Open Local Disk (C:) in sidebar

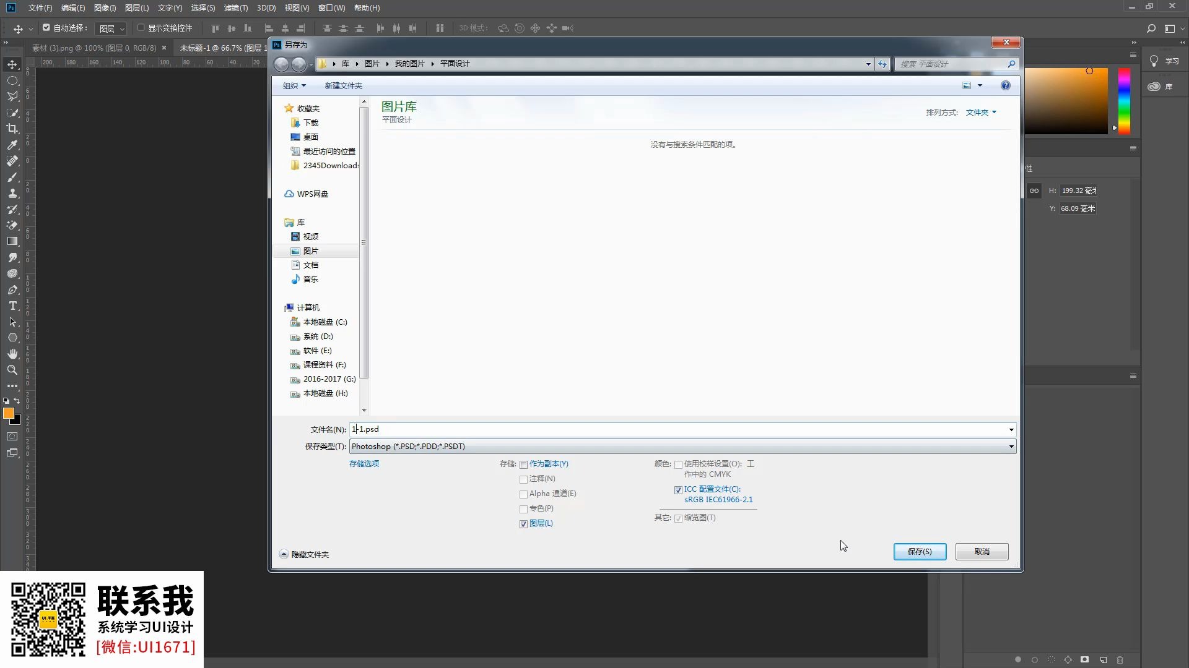(x=318, y=322)
